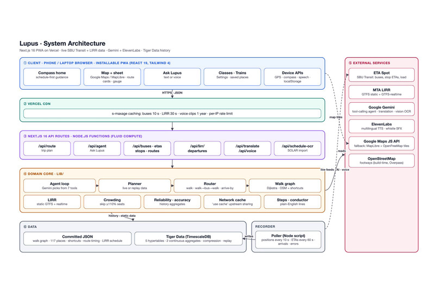Click the OpenStreetMap service box
438x292 pixels.
click(381, 160)
